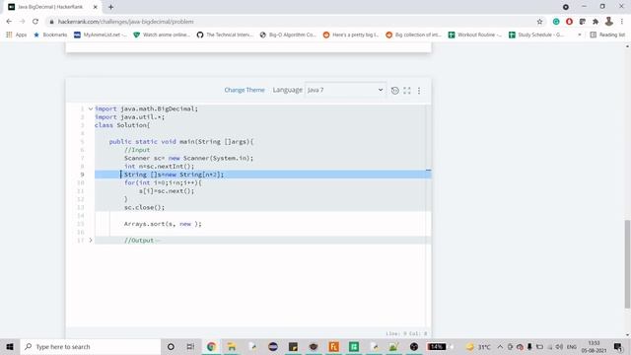Click the sc.close(); line
The width and height of the screenshot is (631, 355).
[144, 207]
